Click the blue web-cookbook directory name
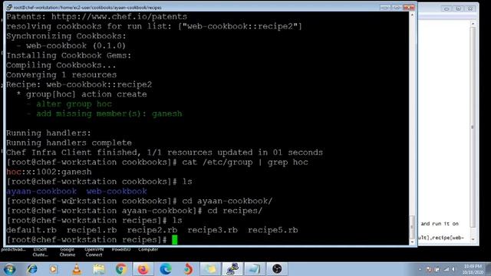Viewport: 491px width, 276px height. [117, 192]
